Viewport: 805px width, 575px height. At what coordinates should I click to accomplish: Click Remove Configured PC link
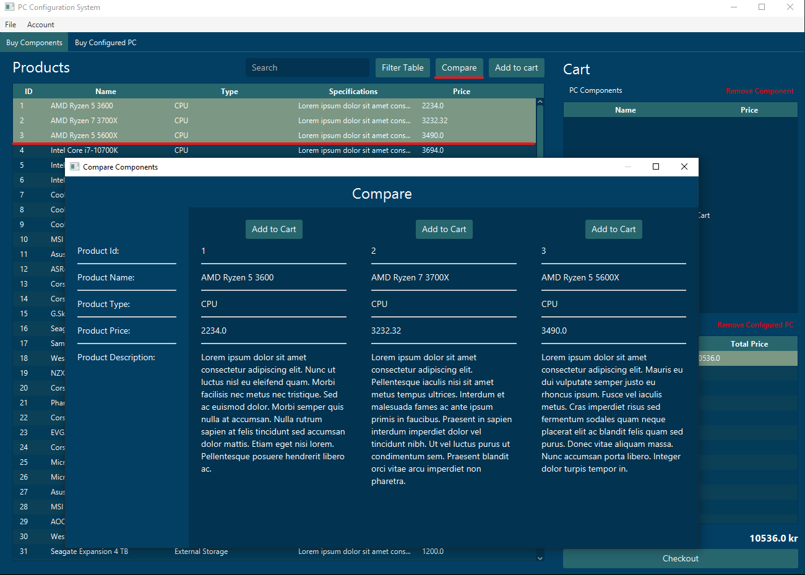(x=755, y=325)
